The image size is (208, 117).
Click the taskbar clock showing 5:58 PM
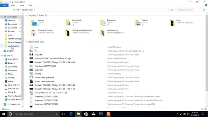click(x=195, y=114)
